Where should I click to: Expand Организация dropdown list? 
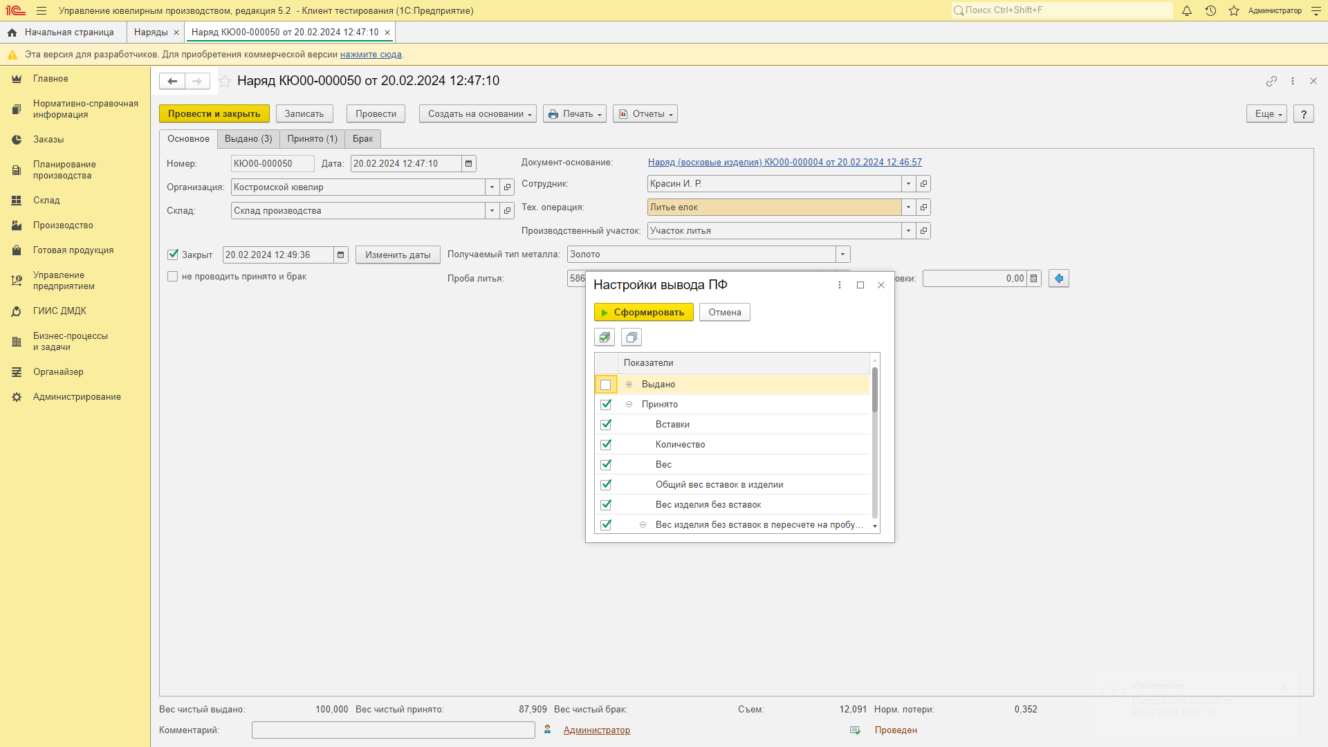492,187
